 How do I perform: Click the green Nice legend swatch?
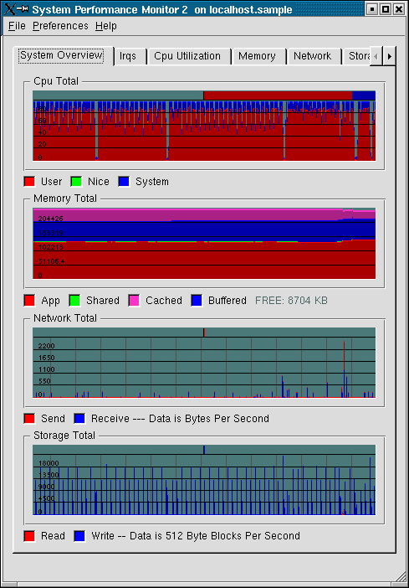(x=76, y=182)
